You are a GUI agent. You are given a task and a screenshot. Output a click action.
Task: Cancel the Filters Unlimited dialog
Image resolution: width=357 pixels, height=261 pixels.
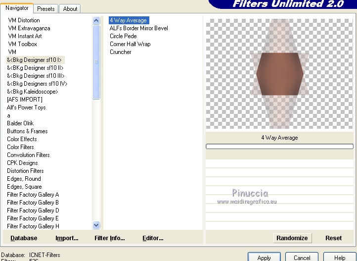[x=302, y=257]
